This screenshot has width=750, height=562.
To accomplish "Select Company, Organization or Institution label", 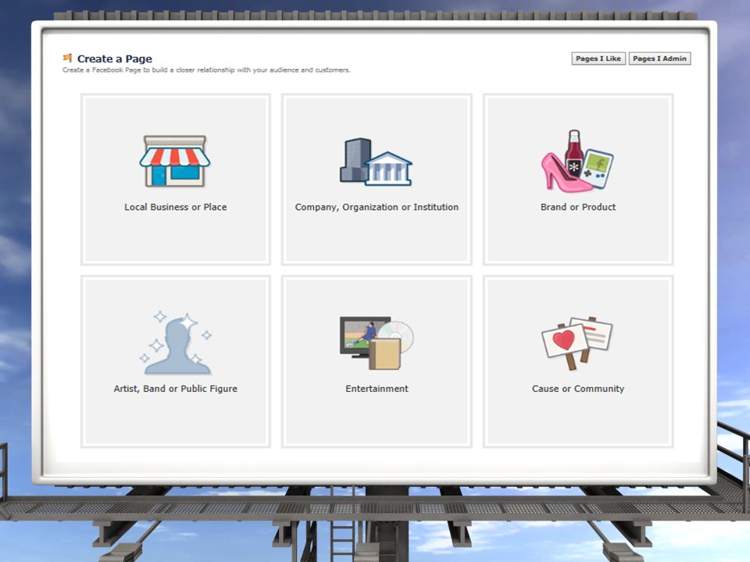I will 377,207.
